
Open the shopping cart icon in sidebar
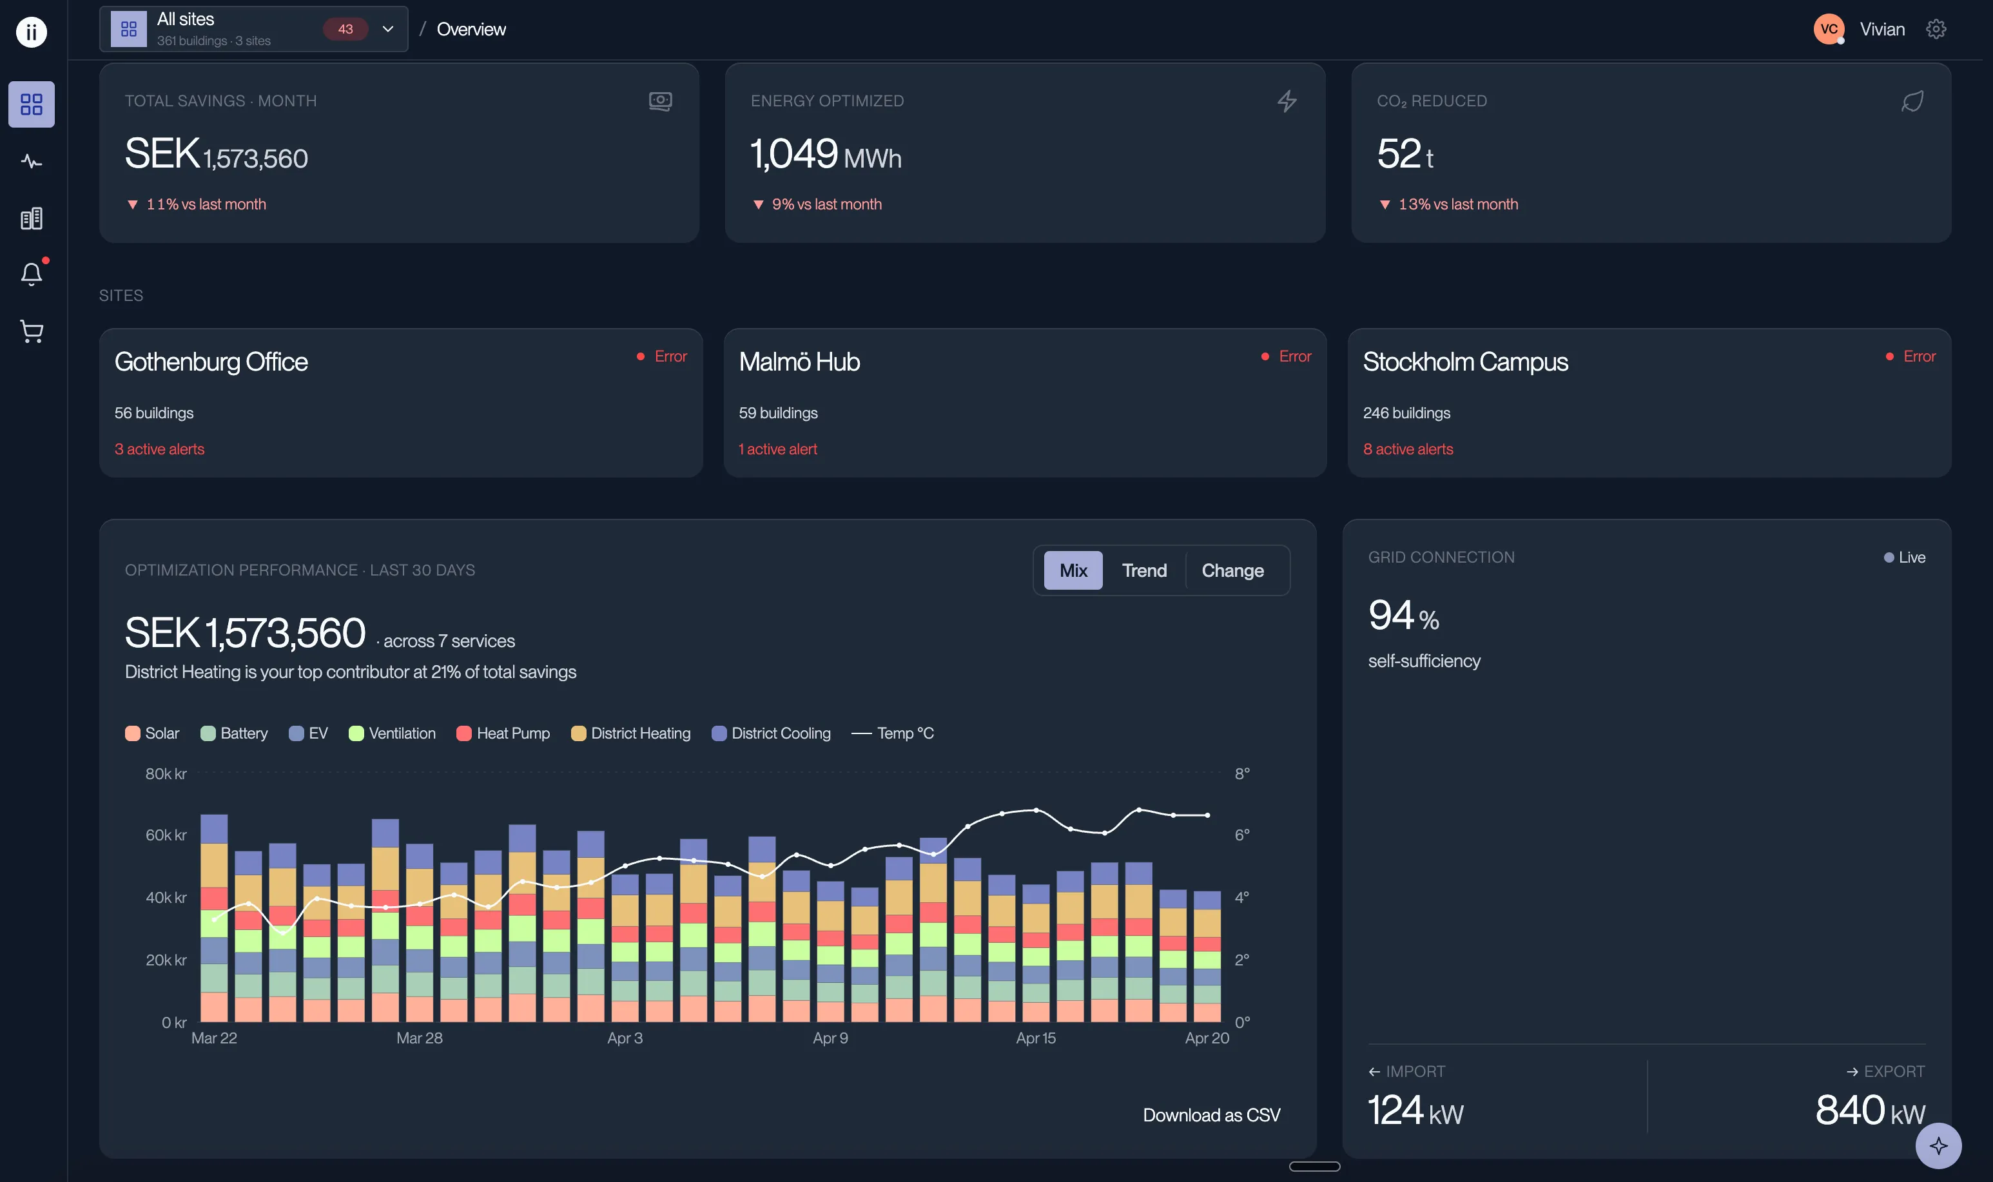[x=31, y=331]
